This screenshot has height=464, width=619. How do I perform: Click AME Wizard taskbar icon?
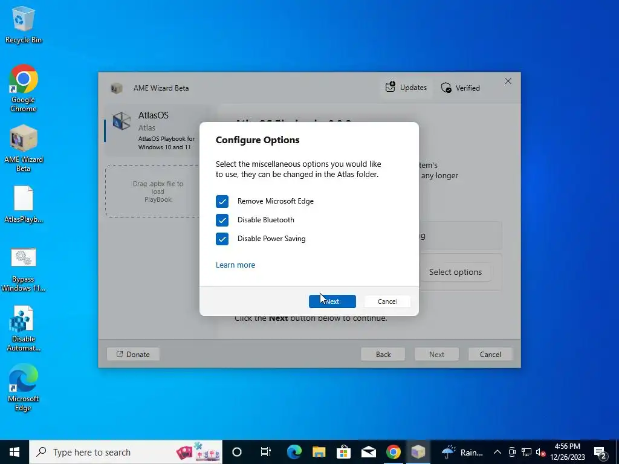pyautogui.click(x=418, y=452)
